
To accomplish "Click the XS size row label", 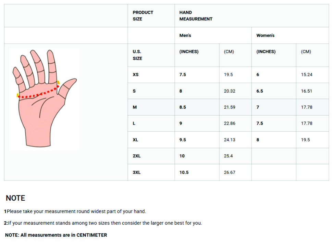I will (x=136, y=74).
